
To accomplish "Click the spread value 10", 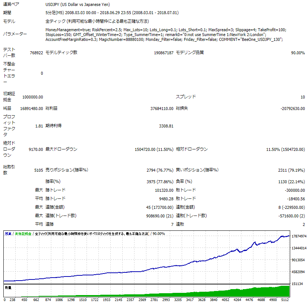I will click(x=303, y=97).
